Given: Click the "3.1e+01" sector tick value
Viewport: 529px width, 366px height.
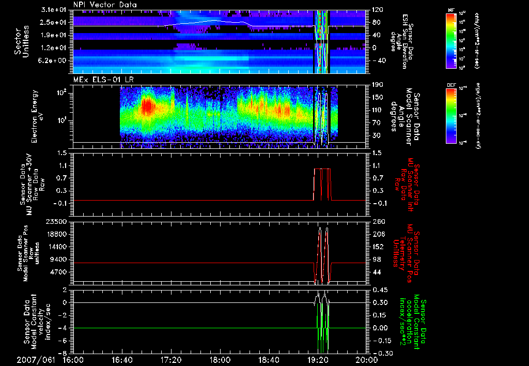Looking at the screenshot, I should pyautogui.click(x=55, y=10).
